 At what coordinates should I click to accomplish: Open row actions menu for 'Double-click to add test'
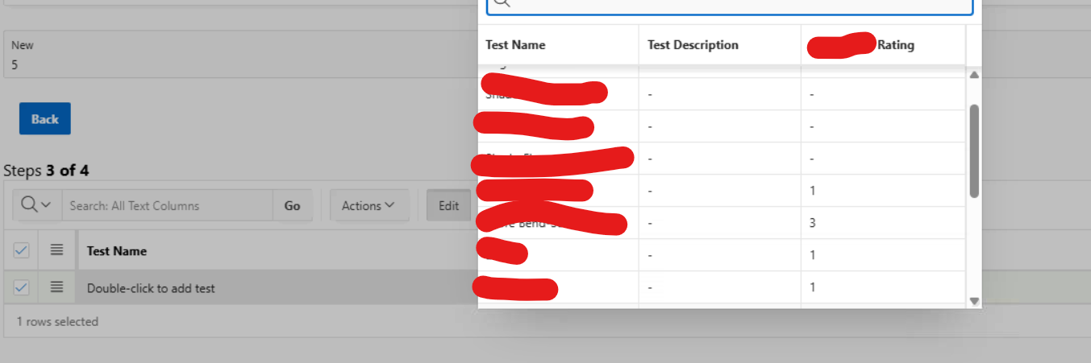(x=56, y=287)
